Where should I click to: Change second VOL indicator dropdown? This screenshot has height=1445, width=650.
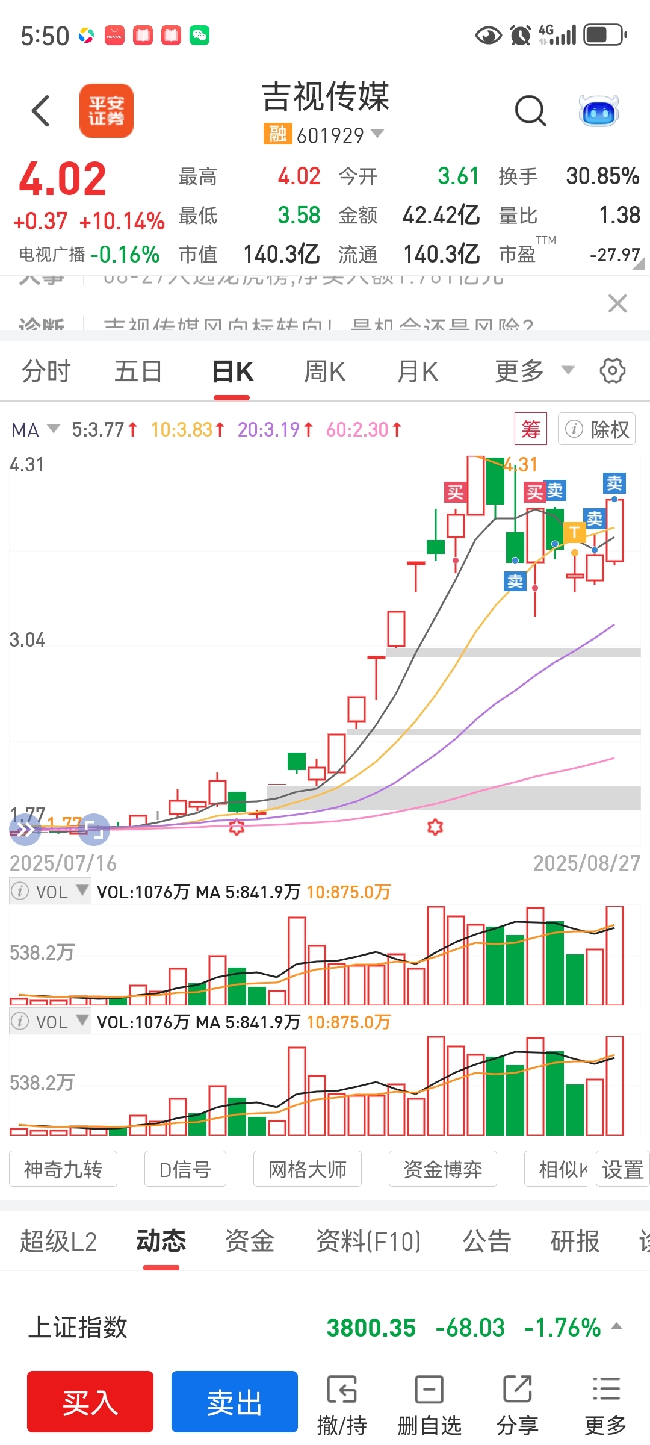(82, 1020)
